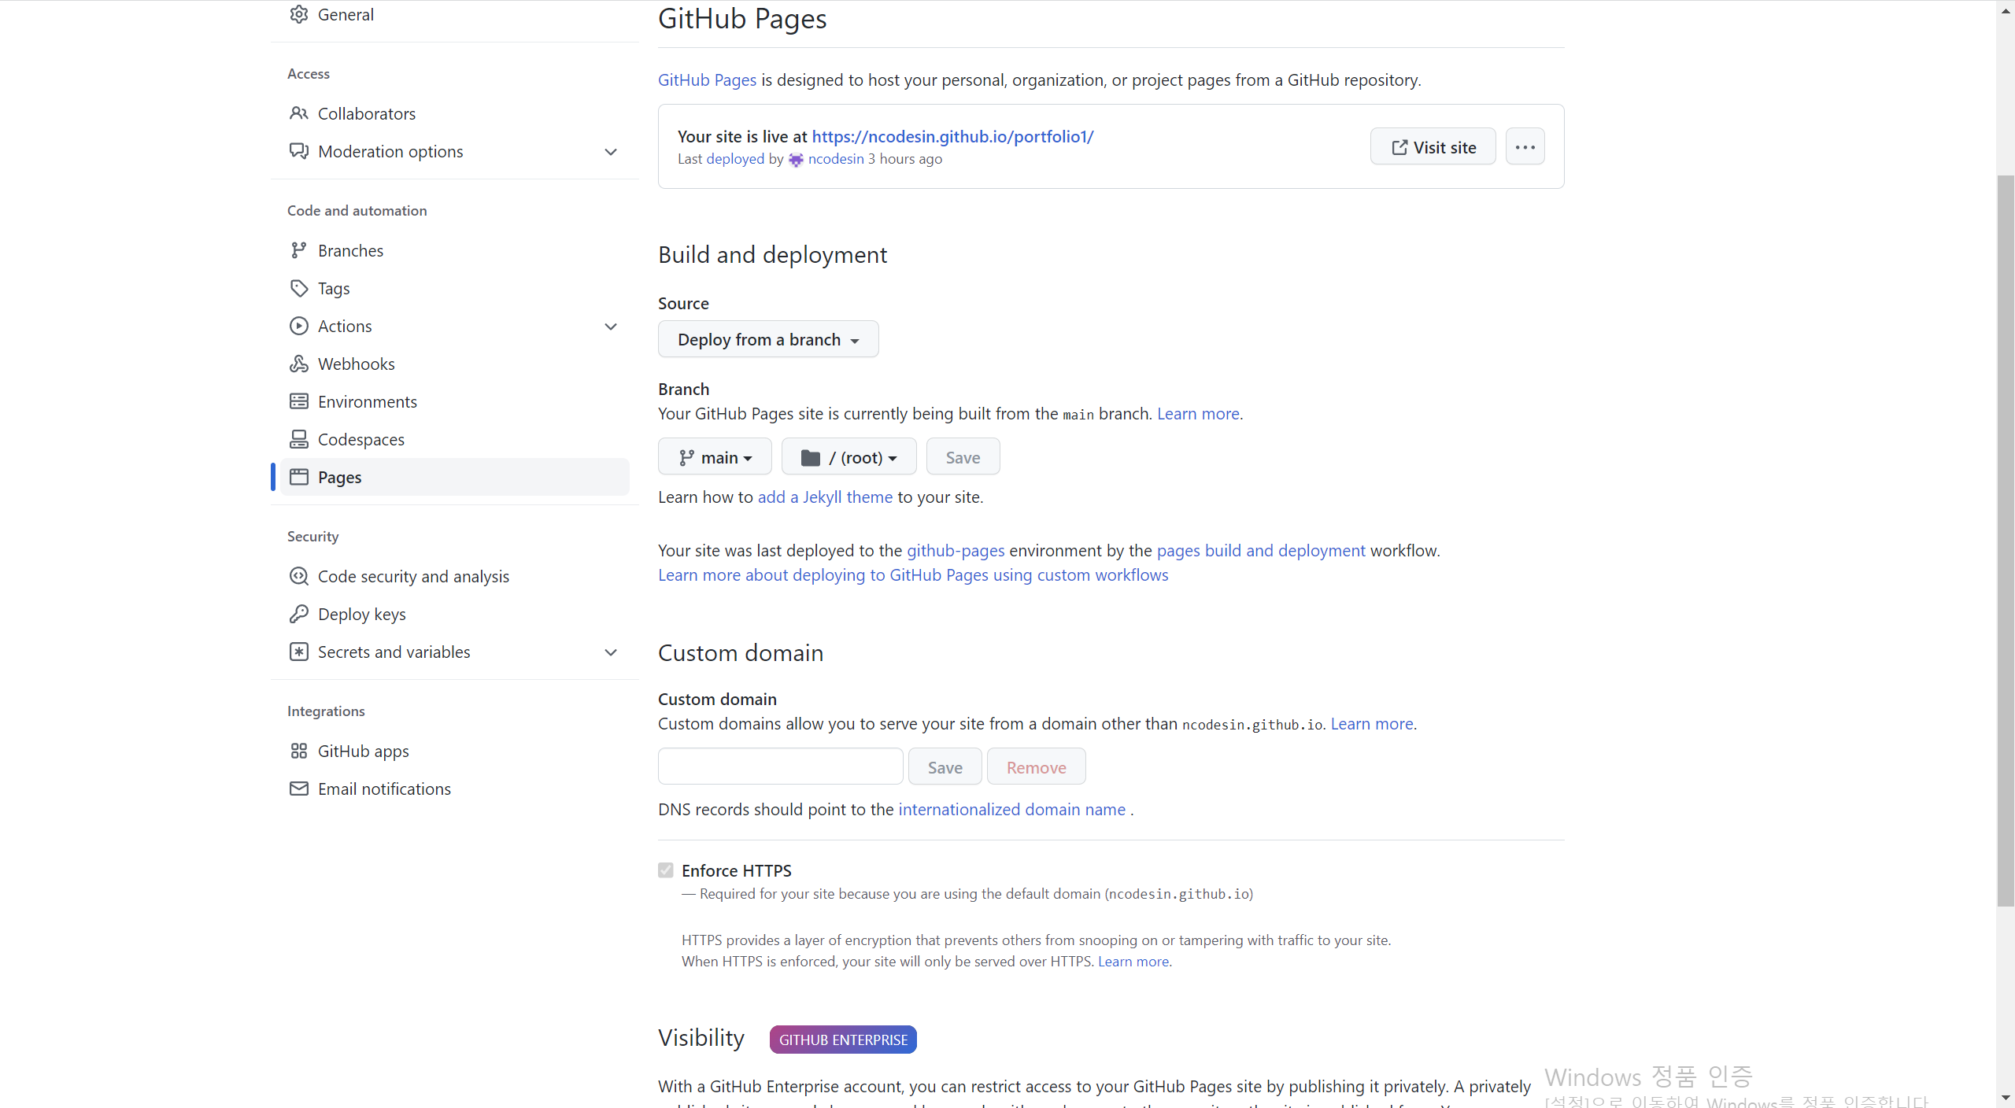This screenshot has width=2015, height=1108.
Task: Open GitHub apps settings
Action: [455, 751]
